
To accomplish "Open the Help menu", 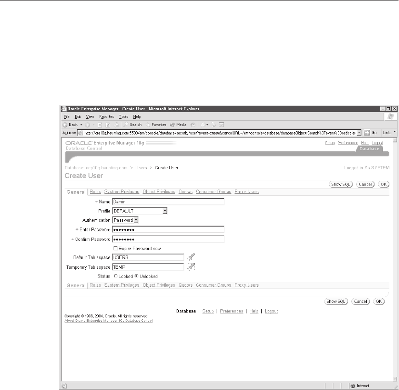I will pos(137,116).
